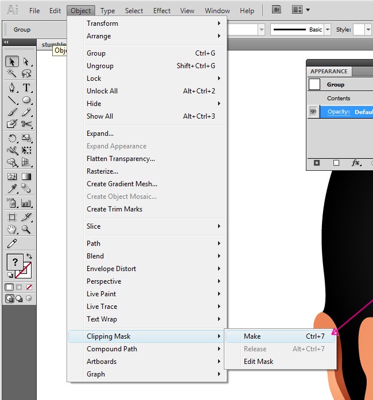Select the Pen tool
This screenshot has width=373, height=400.
(x=12, y=88)
